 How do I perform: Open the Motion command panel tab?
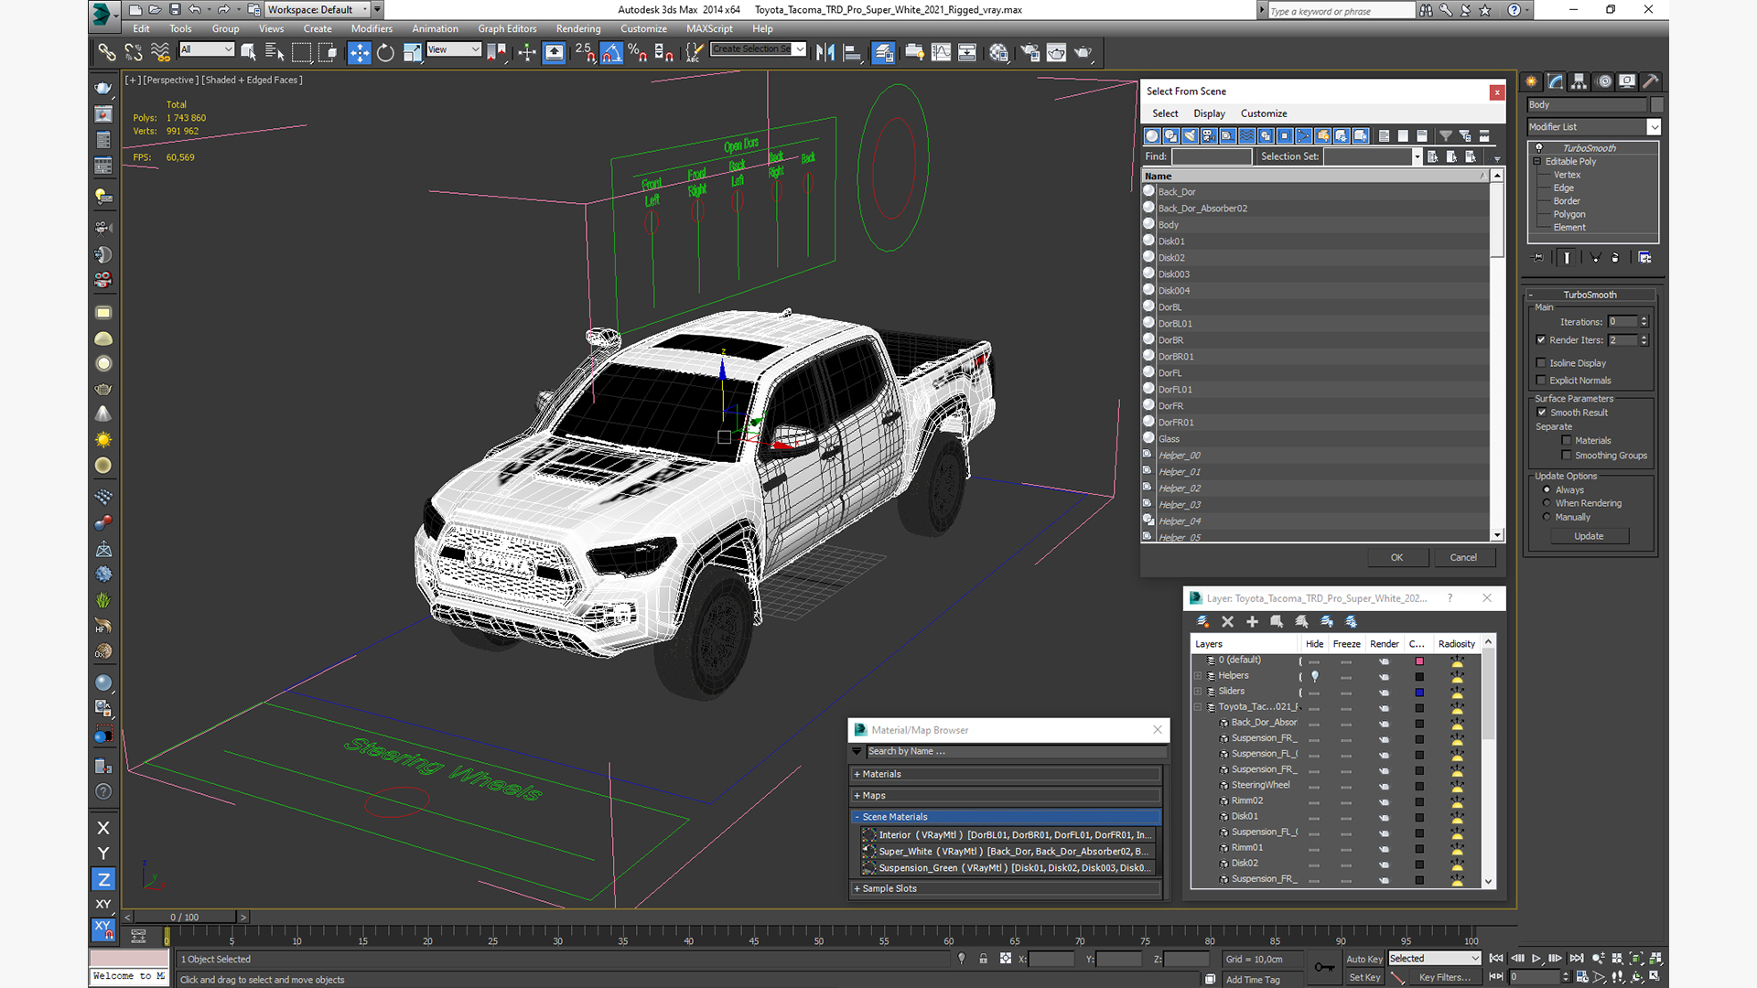[1604, 81]
